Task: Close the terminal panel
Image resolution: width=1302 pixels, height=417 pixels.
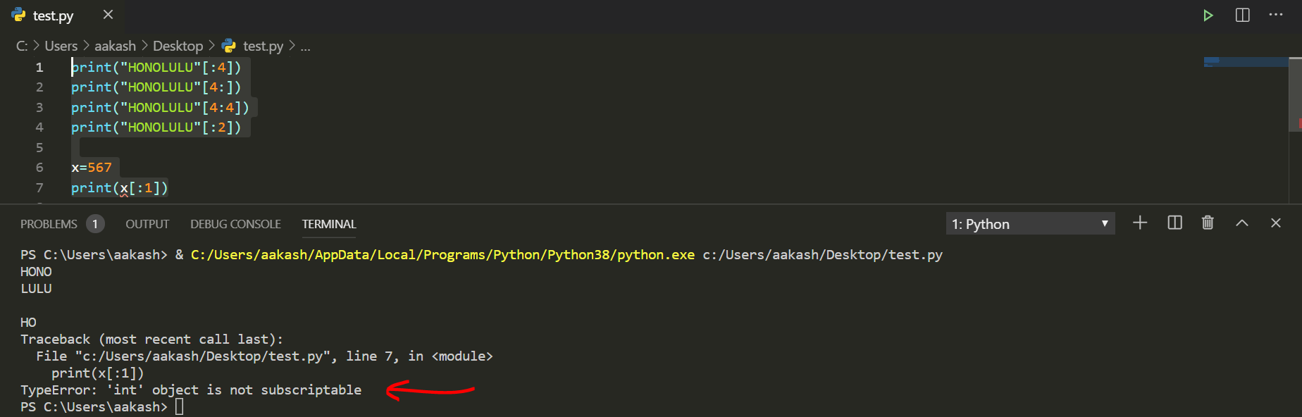Action: coord(1275,223)
